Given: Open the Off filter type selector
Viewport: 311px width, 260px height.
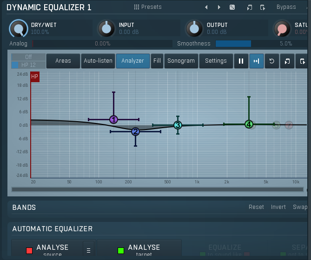Looking at the screenshot, I should (28, 57).
